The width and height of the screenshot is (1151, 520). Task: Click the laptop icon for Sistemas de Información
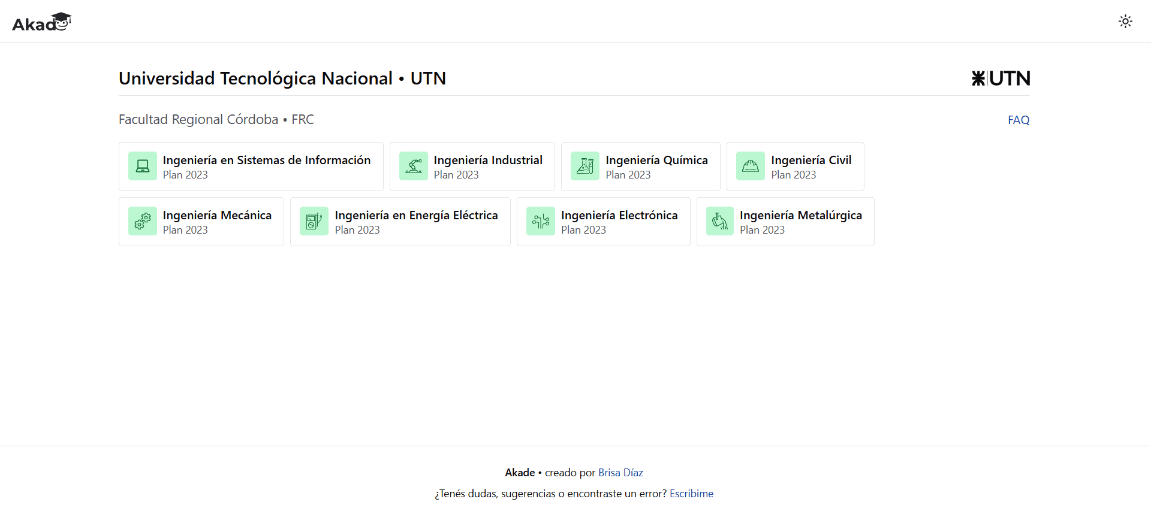(x=143, y=166)
